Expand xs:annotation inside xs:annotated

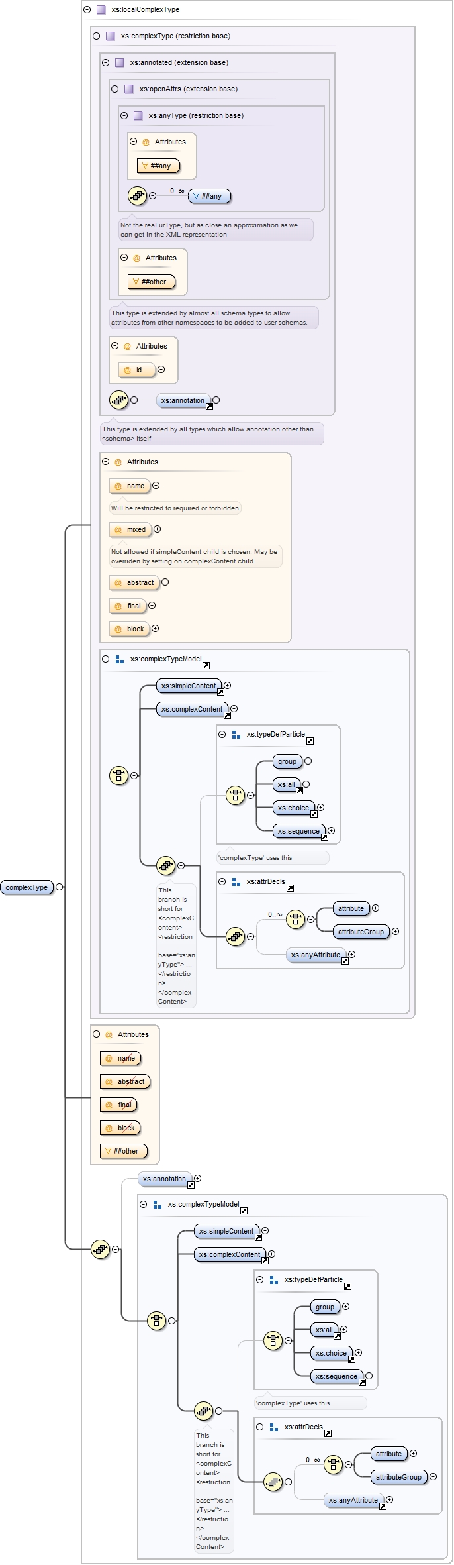tap(216, 400)
